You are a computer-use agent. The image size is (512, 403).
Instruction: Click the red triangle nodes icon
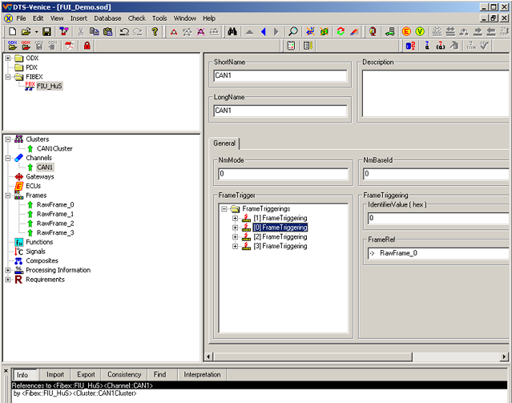174,32
